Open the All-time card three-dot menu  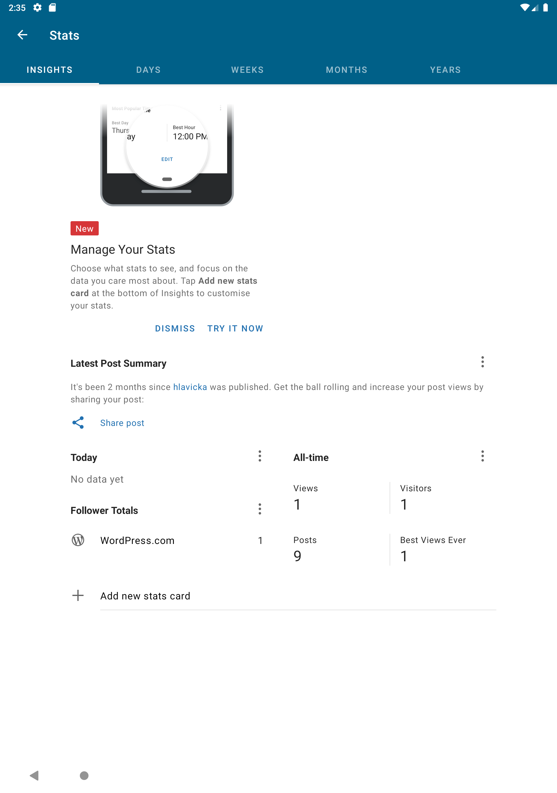482,456
